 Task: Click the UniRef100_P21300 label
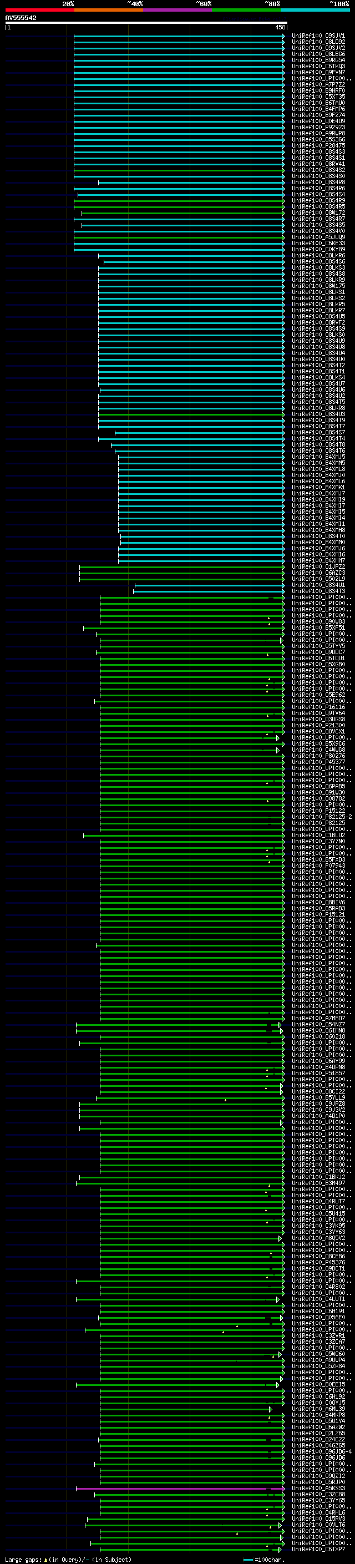coord(318,726)
